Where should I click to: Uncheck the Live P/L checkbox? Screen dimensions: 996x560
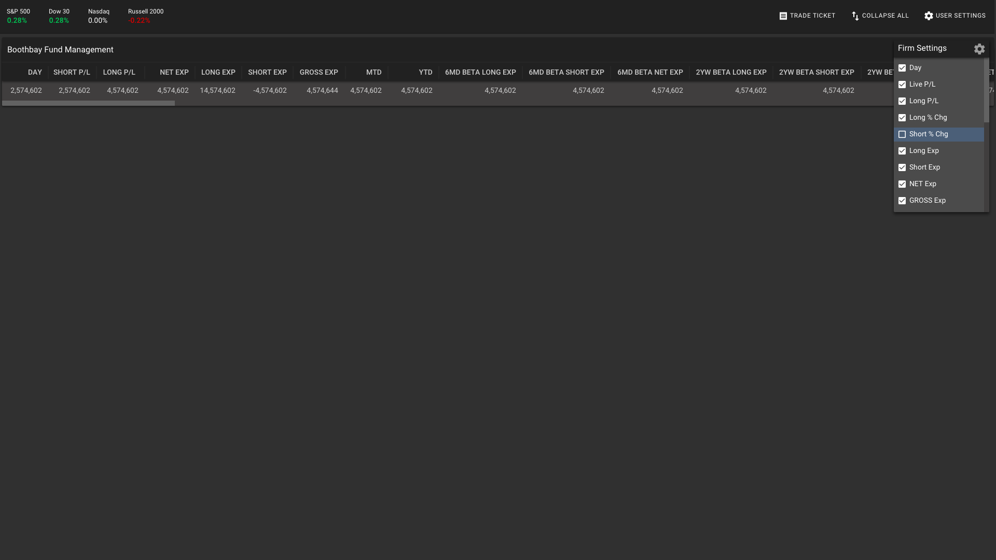tap(902, 85)
